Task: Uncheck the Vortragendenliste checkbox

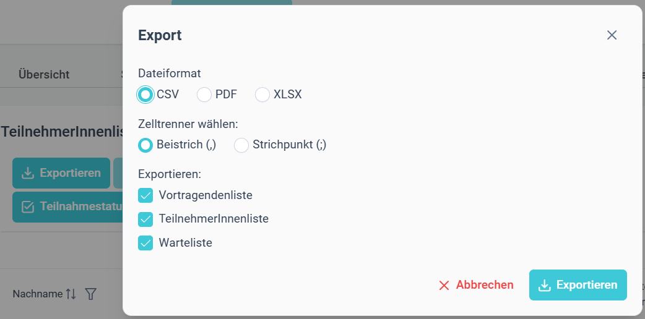Action: click(145, 195)
